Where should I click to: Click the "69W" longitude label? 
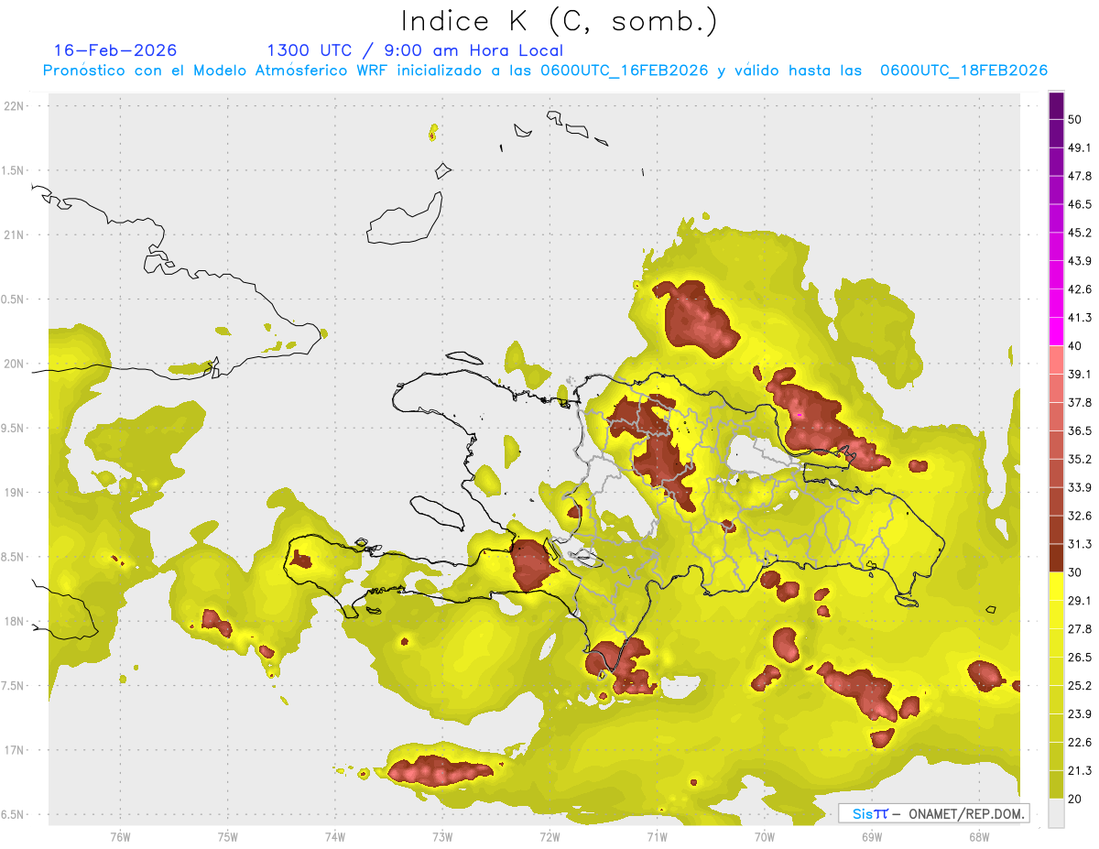tap(872, 836)
